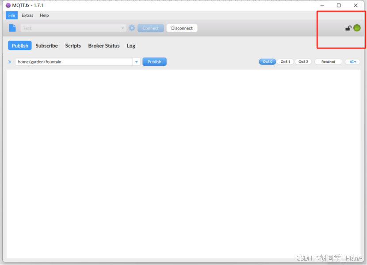Click the unlocked padlock icon
The height and width of the screenshot is (265, 367).
pyautogui.click(x=348, y=28)
